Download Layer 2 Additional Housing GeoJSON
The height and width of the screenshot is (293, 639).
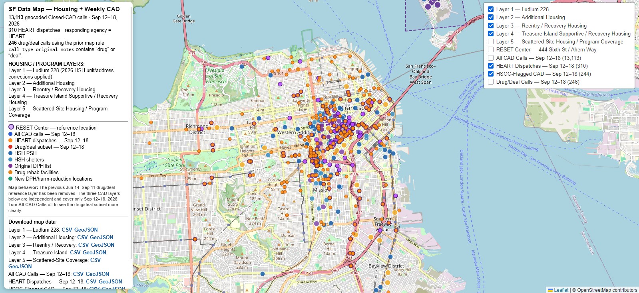pos(102,237)
